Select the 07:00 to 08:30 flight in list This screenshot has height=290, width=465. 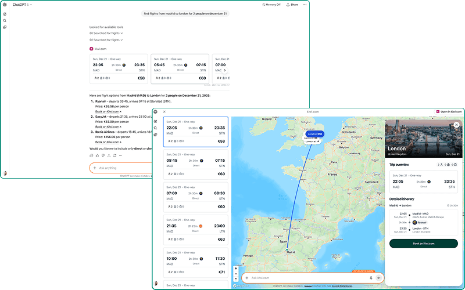coord(196,197)
